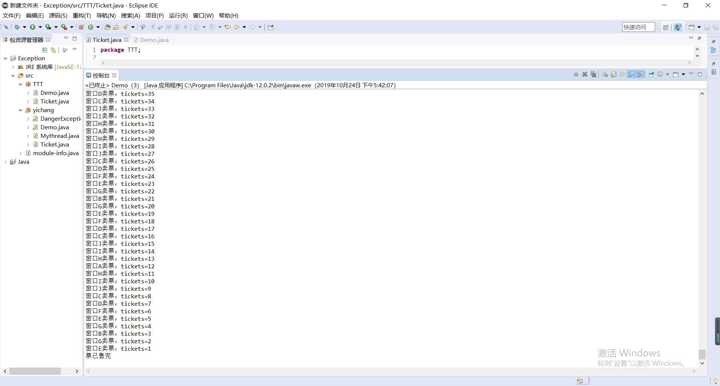Screen dimensions: 720x386
Task: Click the Coverage run icon
Action: pos(48,27)
